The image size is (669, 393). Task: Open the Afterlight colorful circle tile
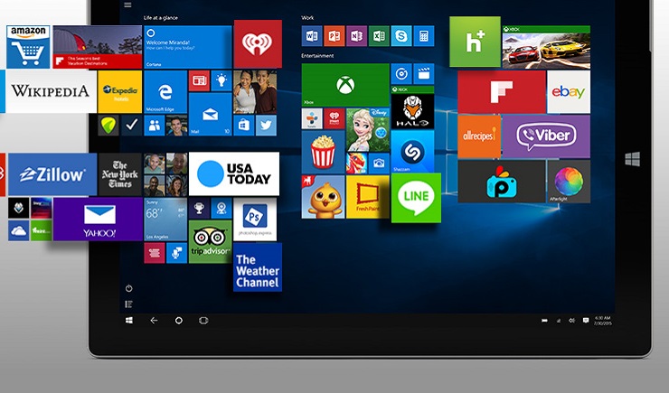[x=569, y=182]
